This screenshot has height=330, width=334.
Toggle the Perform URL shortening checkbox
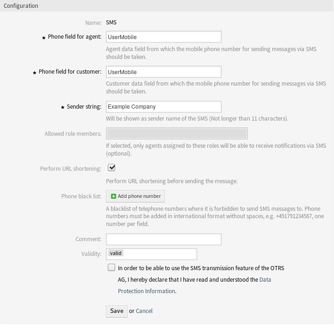tap(111, 168)
